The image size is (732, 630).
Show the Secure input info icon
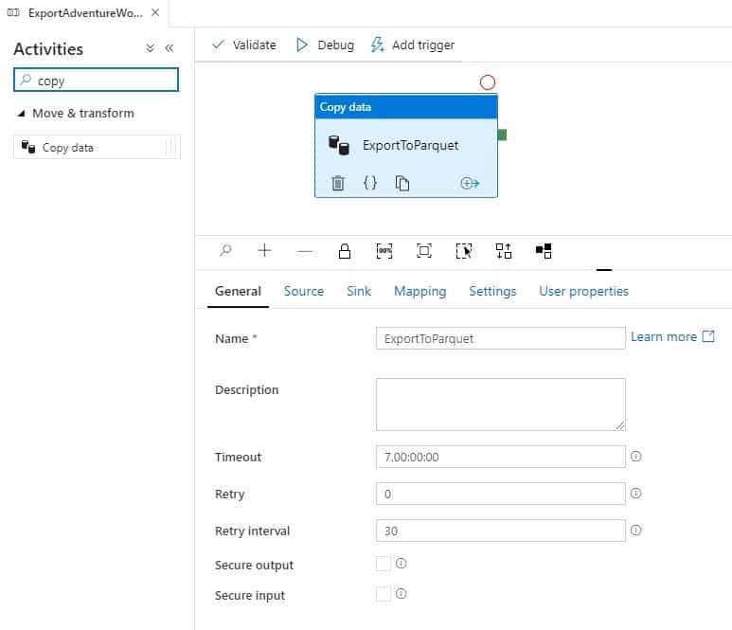(x=401, y=594)
